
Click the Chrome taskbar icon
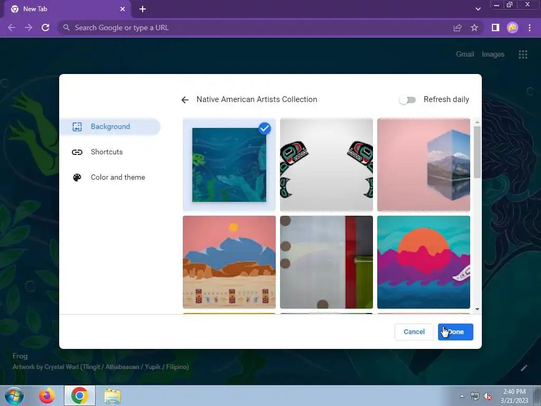[x=80, y=395]
